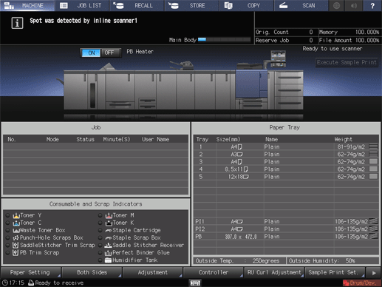This screenshot has height=287, width=382.
Task: Select tray 5 12x18 row
Action: tap(286, 177)
